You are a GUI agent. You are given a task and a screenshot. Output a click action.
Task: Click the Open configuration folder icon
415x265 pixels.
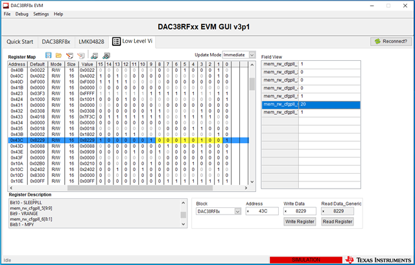point(58,55)
